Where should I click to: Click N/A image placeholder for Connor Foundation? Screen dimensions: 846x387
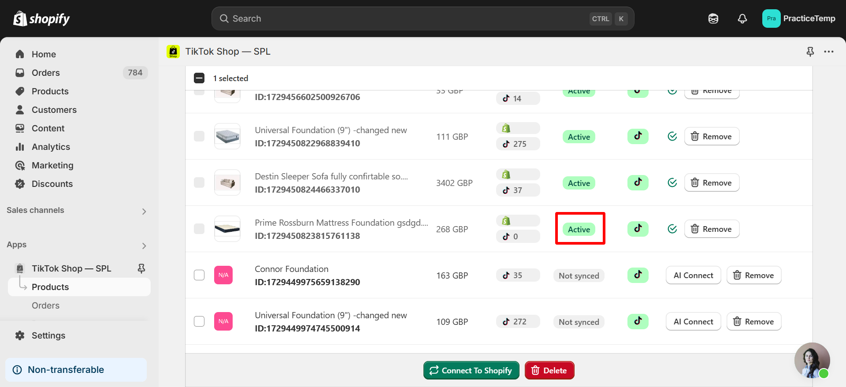click(223, 275)
